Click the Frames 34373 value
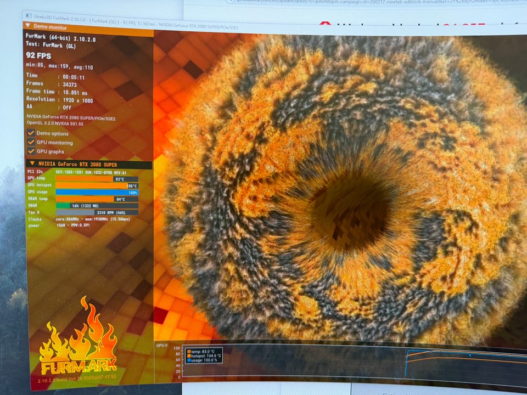This screenshot has height=395, width=527. [70, 84]
